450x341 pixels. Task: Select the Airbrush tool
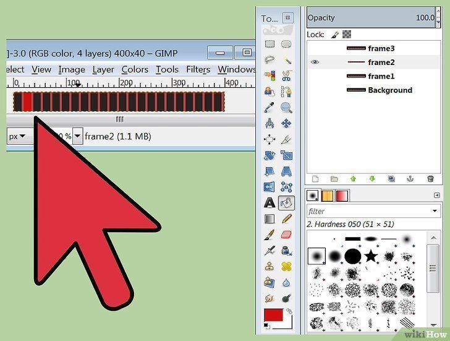[x=270, y=251]
